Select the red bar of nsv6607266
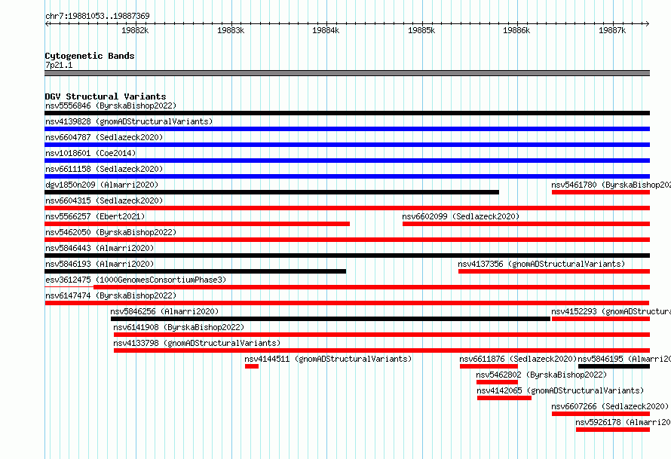The width and height of the screenshot is (671, 459). click(601, 414)
